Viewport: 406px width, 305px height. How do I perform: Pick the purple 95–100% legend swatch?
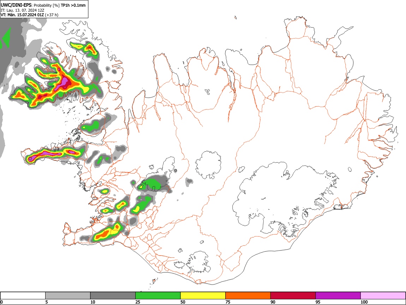(x=338, y=296)
